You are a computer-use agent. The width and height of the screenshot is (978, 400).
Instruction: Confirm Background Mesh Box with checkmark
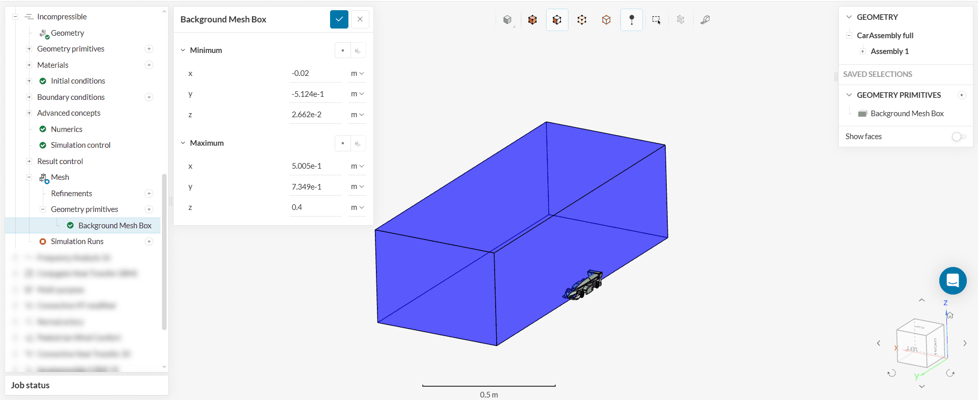pos(339,19)
